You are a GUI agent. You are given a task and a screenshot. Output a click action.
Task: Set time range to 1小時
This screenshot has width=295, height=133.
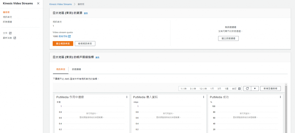tap(183, 89)
